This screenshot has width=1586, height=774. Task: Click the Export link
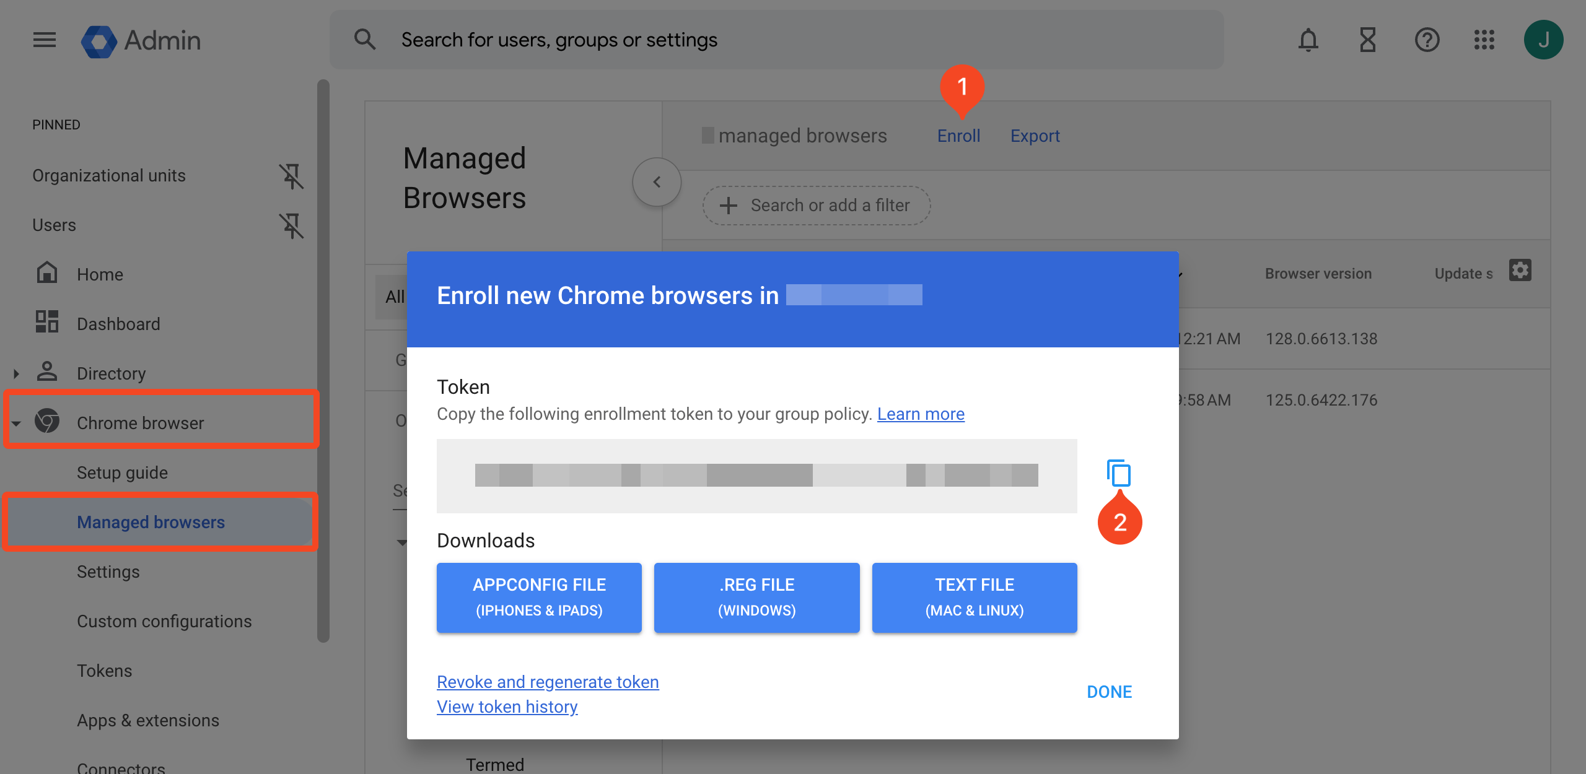pyautogui.click(x=1035, y=136)
